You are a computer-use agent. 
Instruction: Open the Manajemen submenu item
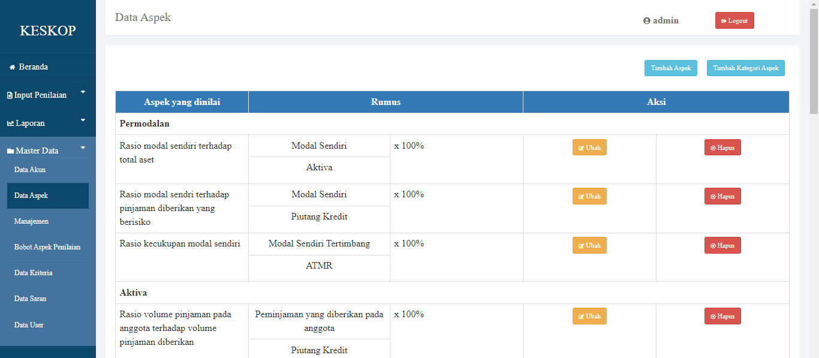point(48,221)
